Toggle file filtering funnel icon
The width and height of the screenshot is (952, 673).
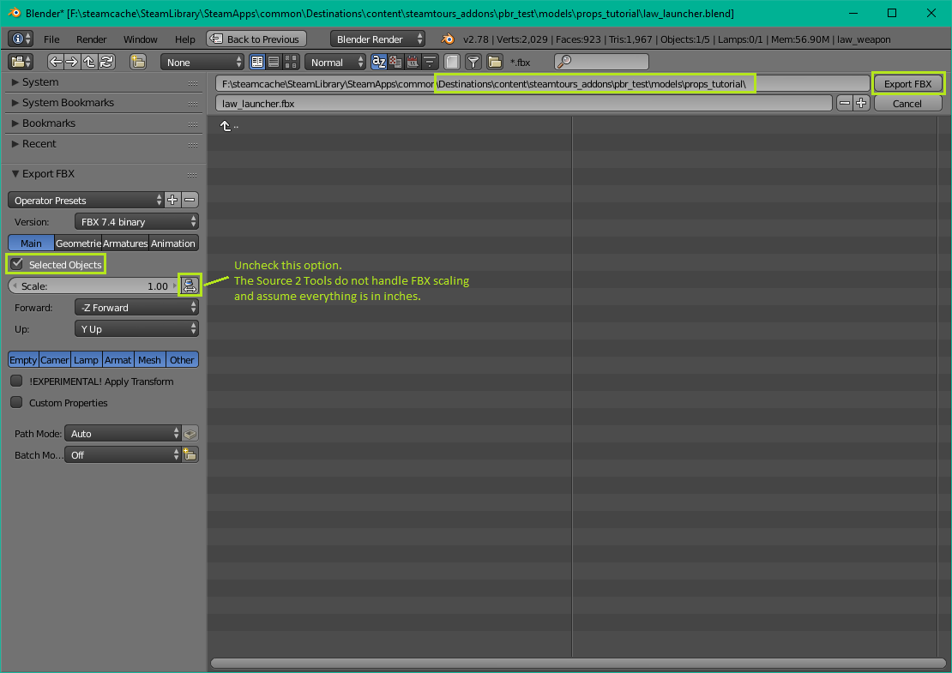[x=473, y=62]
